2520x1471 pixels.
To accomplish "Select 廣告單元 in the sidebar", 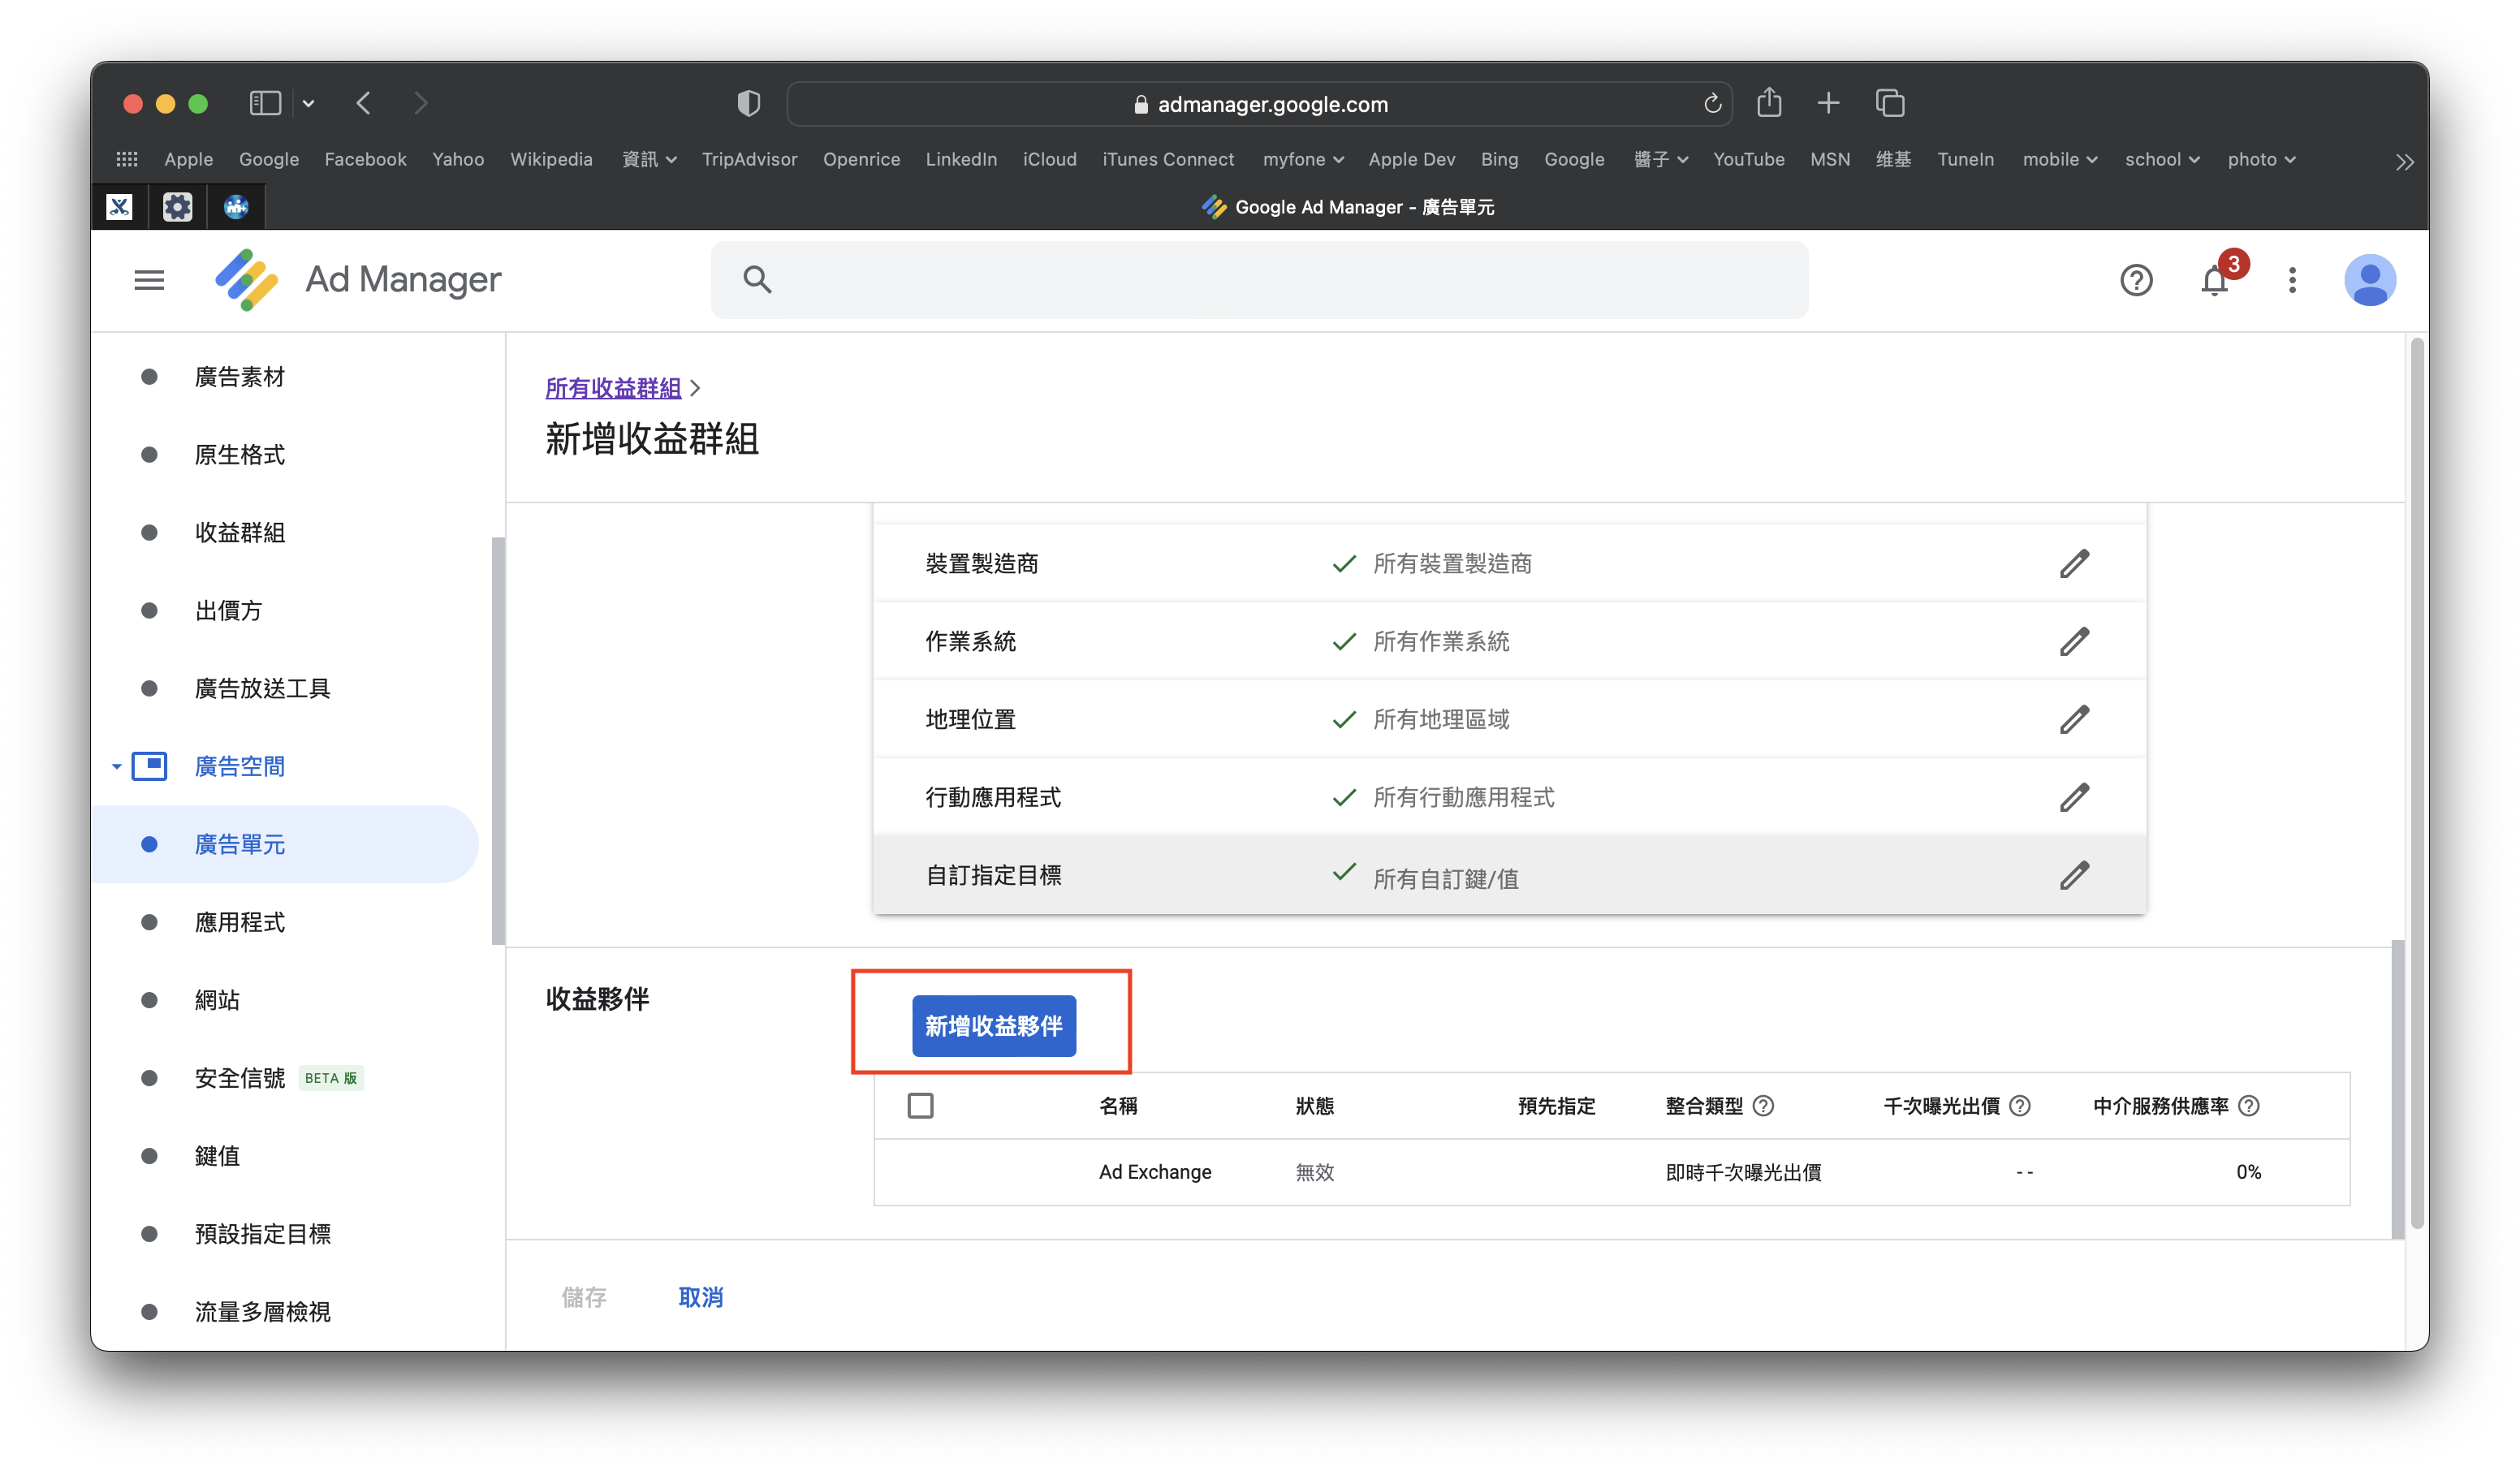I will click(285, 845).
